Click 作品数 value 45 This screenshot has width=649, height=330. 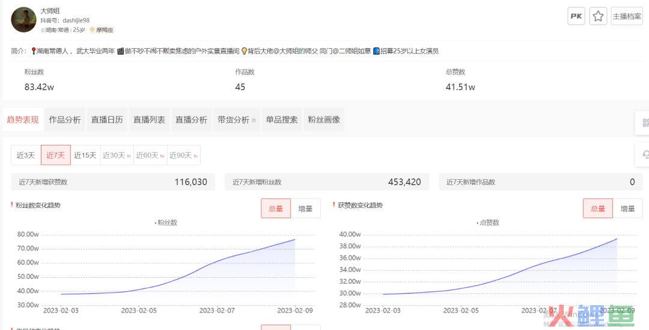click(240, 87)
